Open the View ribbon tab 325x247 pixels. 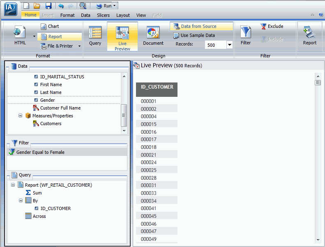coord(141,15)
